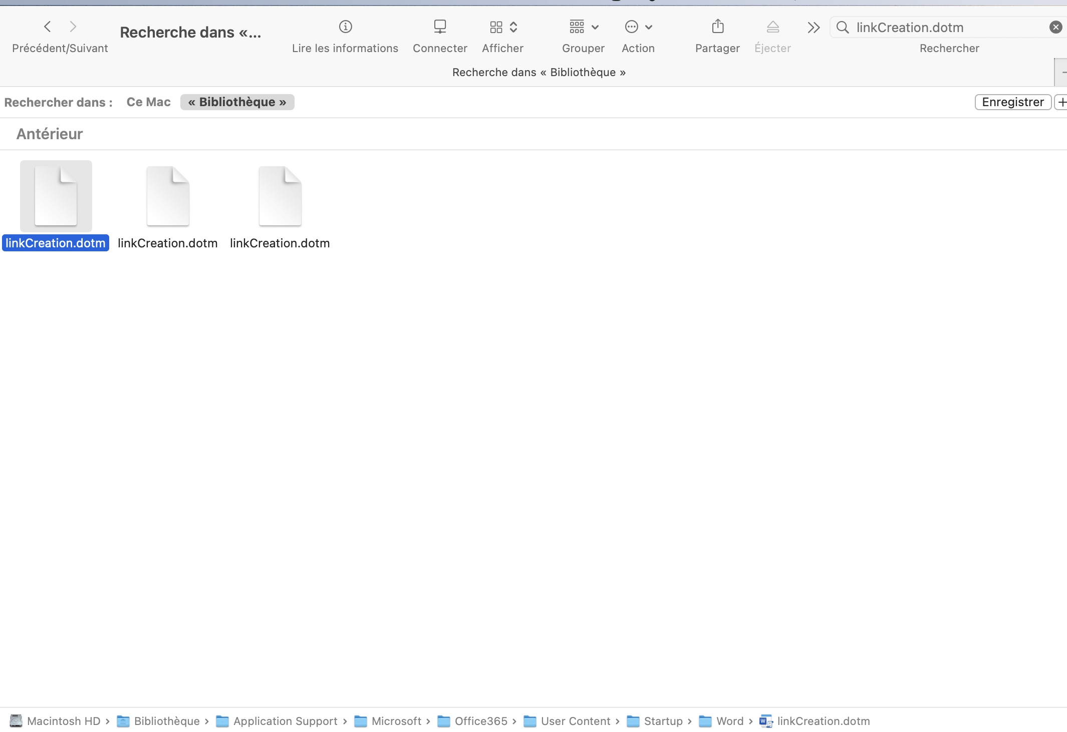
Task: Click the plus button to add search criteria
Action: click(1061, 102)
